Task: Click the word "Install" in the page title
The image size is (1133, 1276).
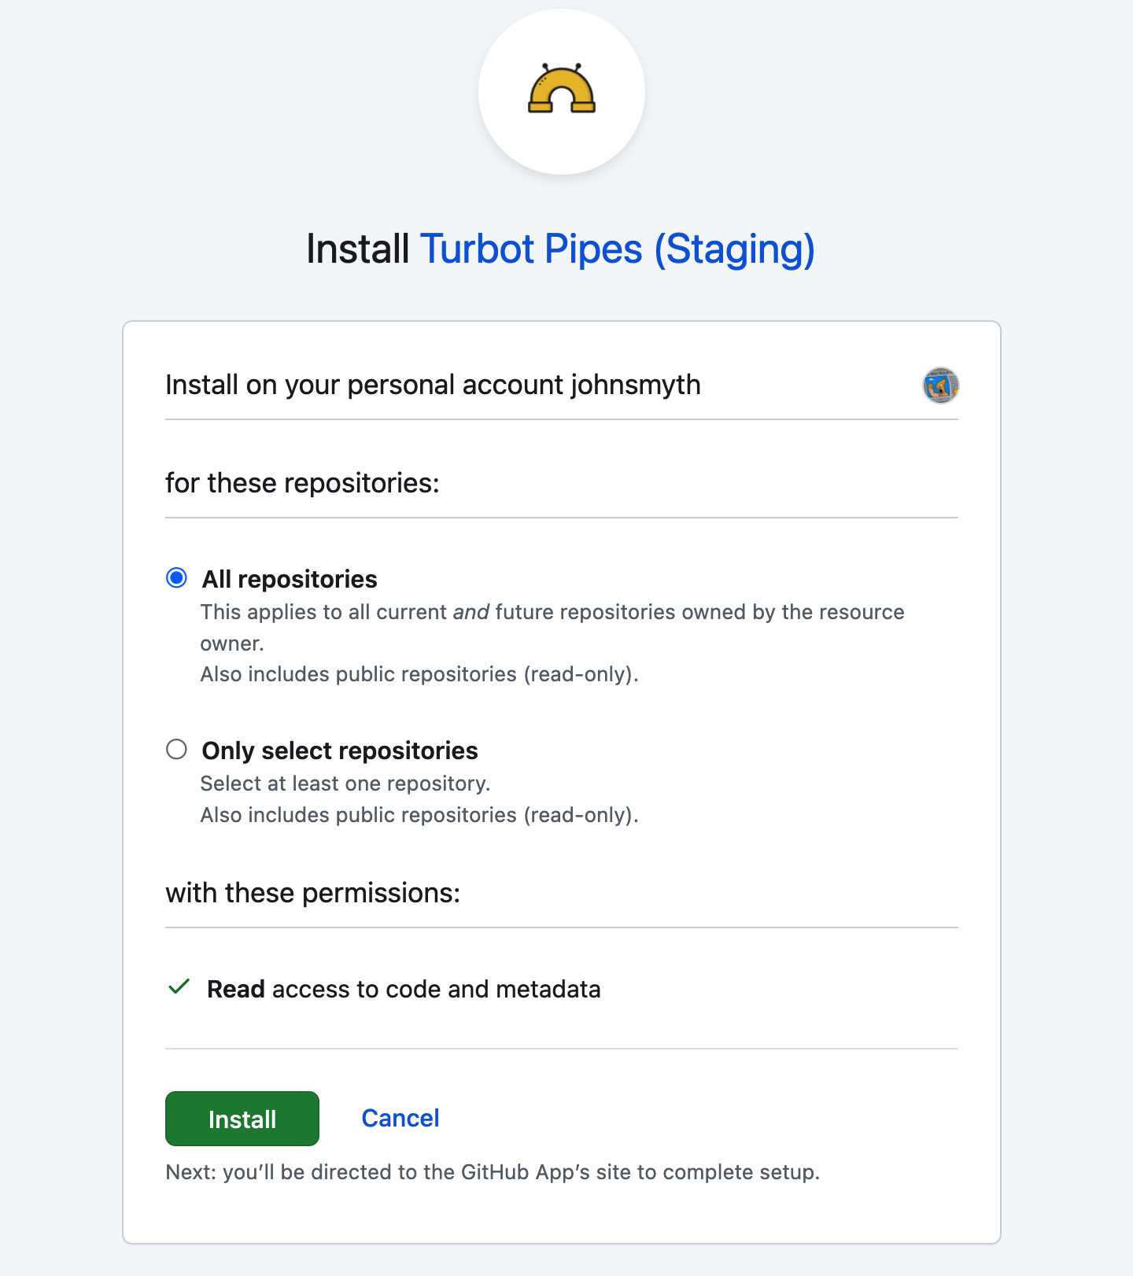Action: click(357, 249)
